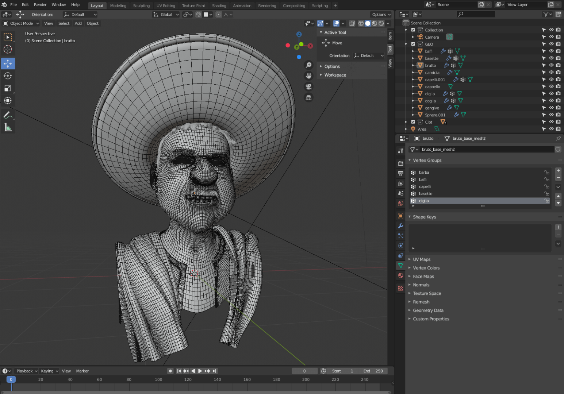Toggle camera view icon in viewport

(308, 86)
